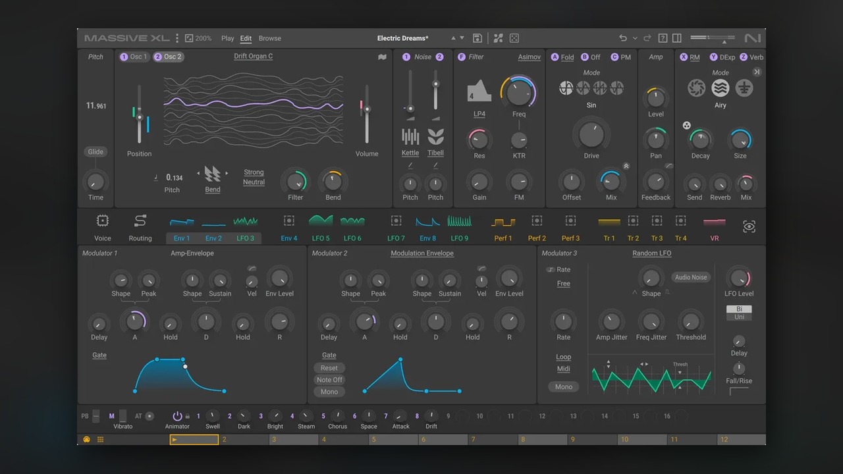Select the Osc 1 tab
Screen dimensions: 843x474
pyautogui.click(x=134, y=57)
